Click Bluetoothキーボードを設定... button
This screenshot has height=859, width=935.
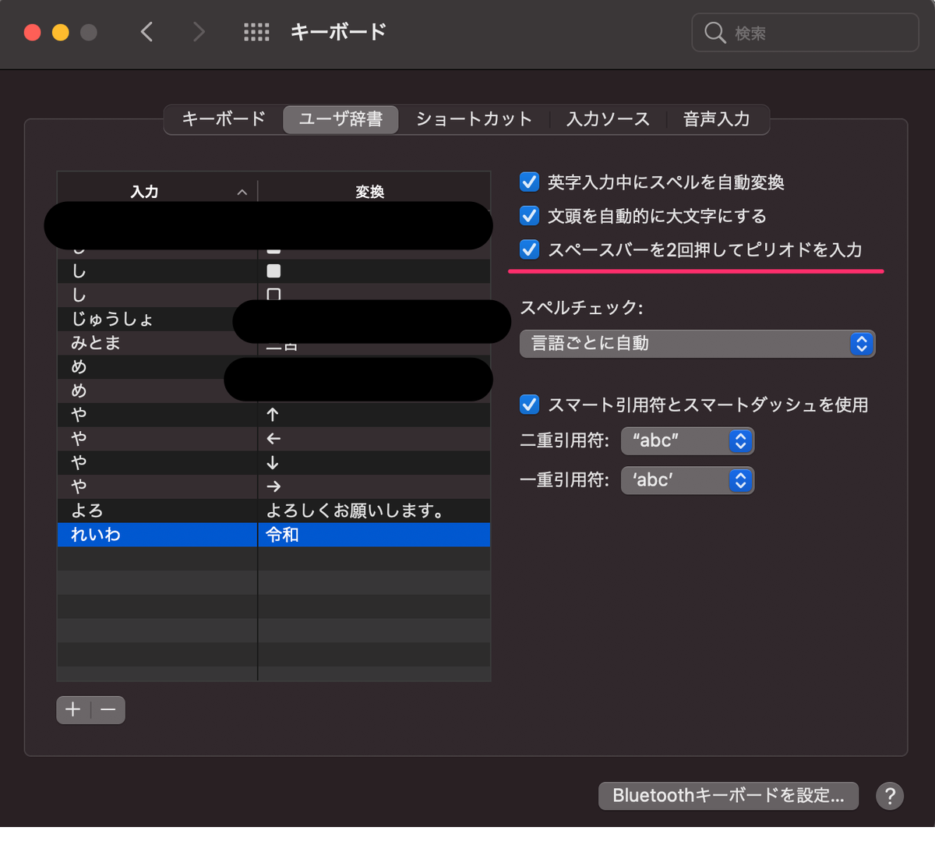coord(729,796)
